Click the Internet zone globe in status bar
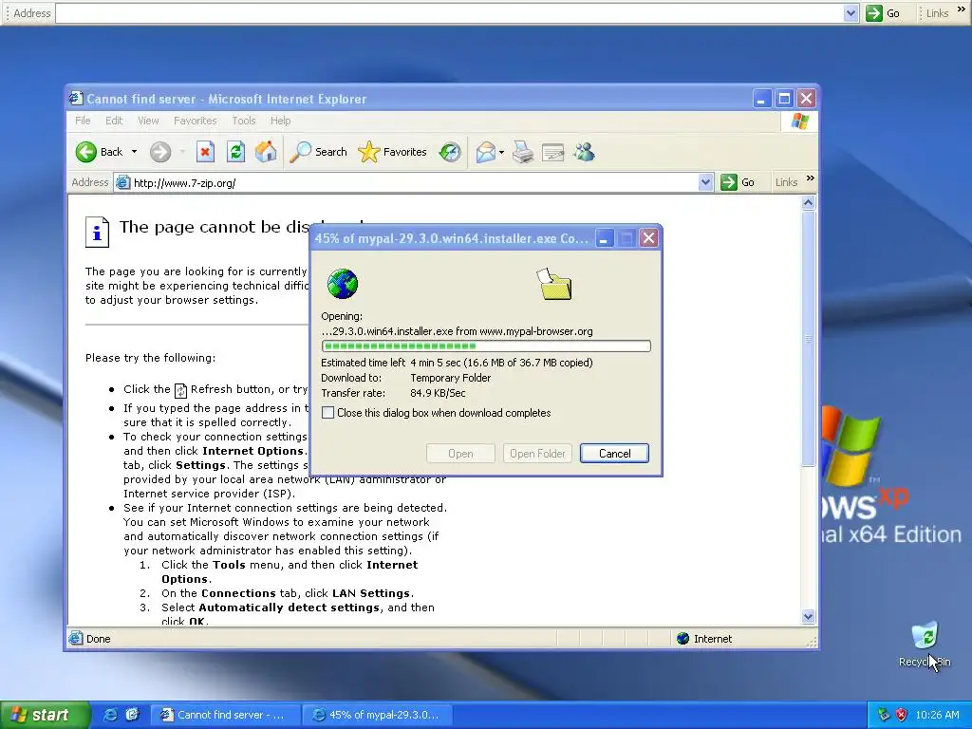Image resolution: width=972 pixels, height=729 pixels. click(683, 639)
